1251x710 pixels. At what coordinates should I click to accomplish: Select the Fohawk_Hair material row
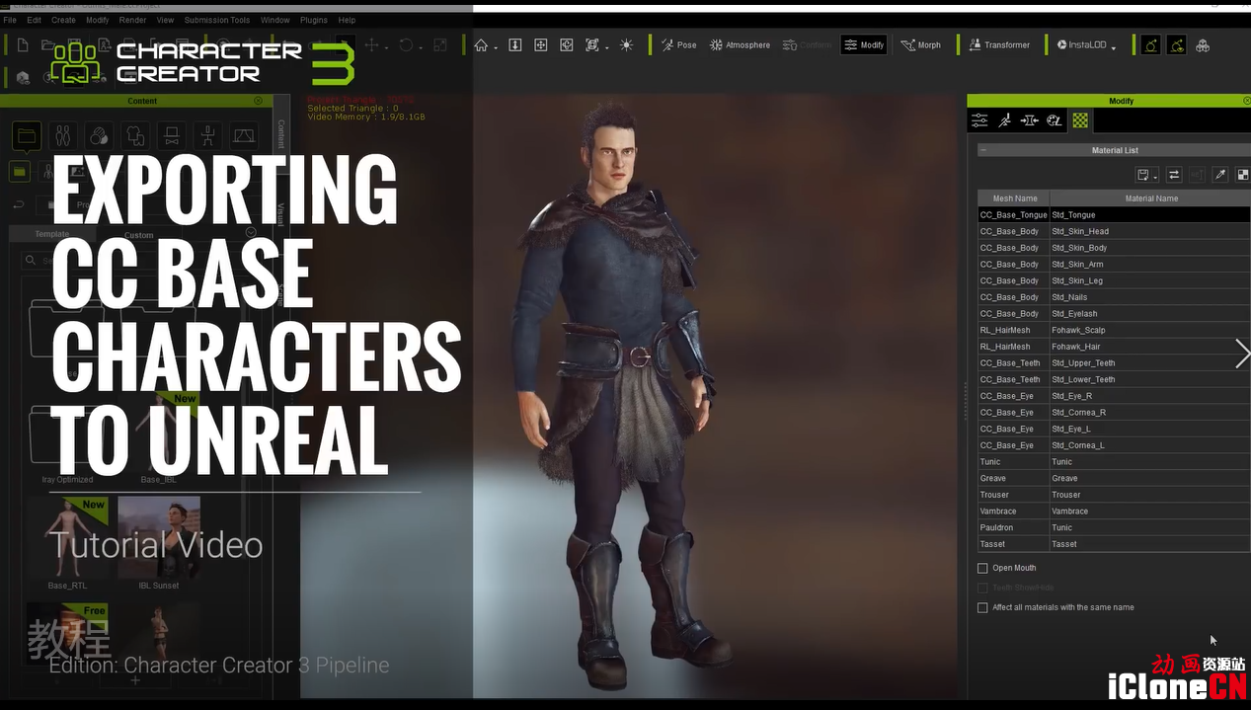[1114, 347]
